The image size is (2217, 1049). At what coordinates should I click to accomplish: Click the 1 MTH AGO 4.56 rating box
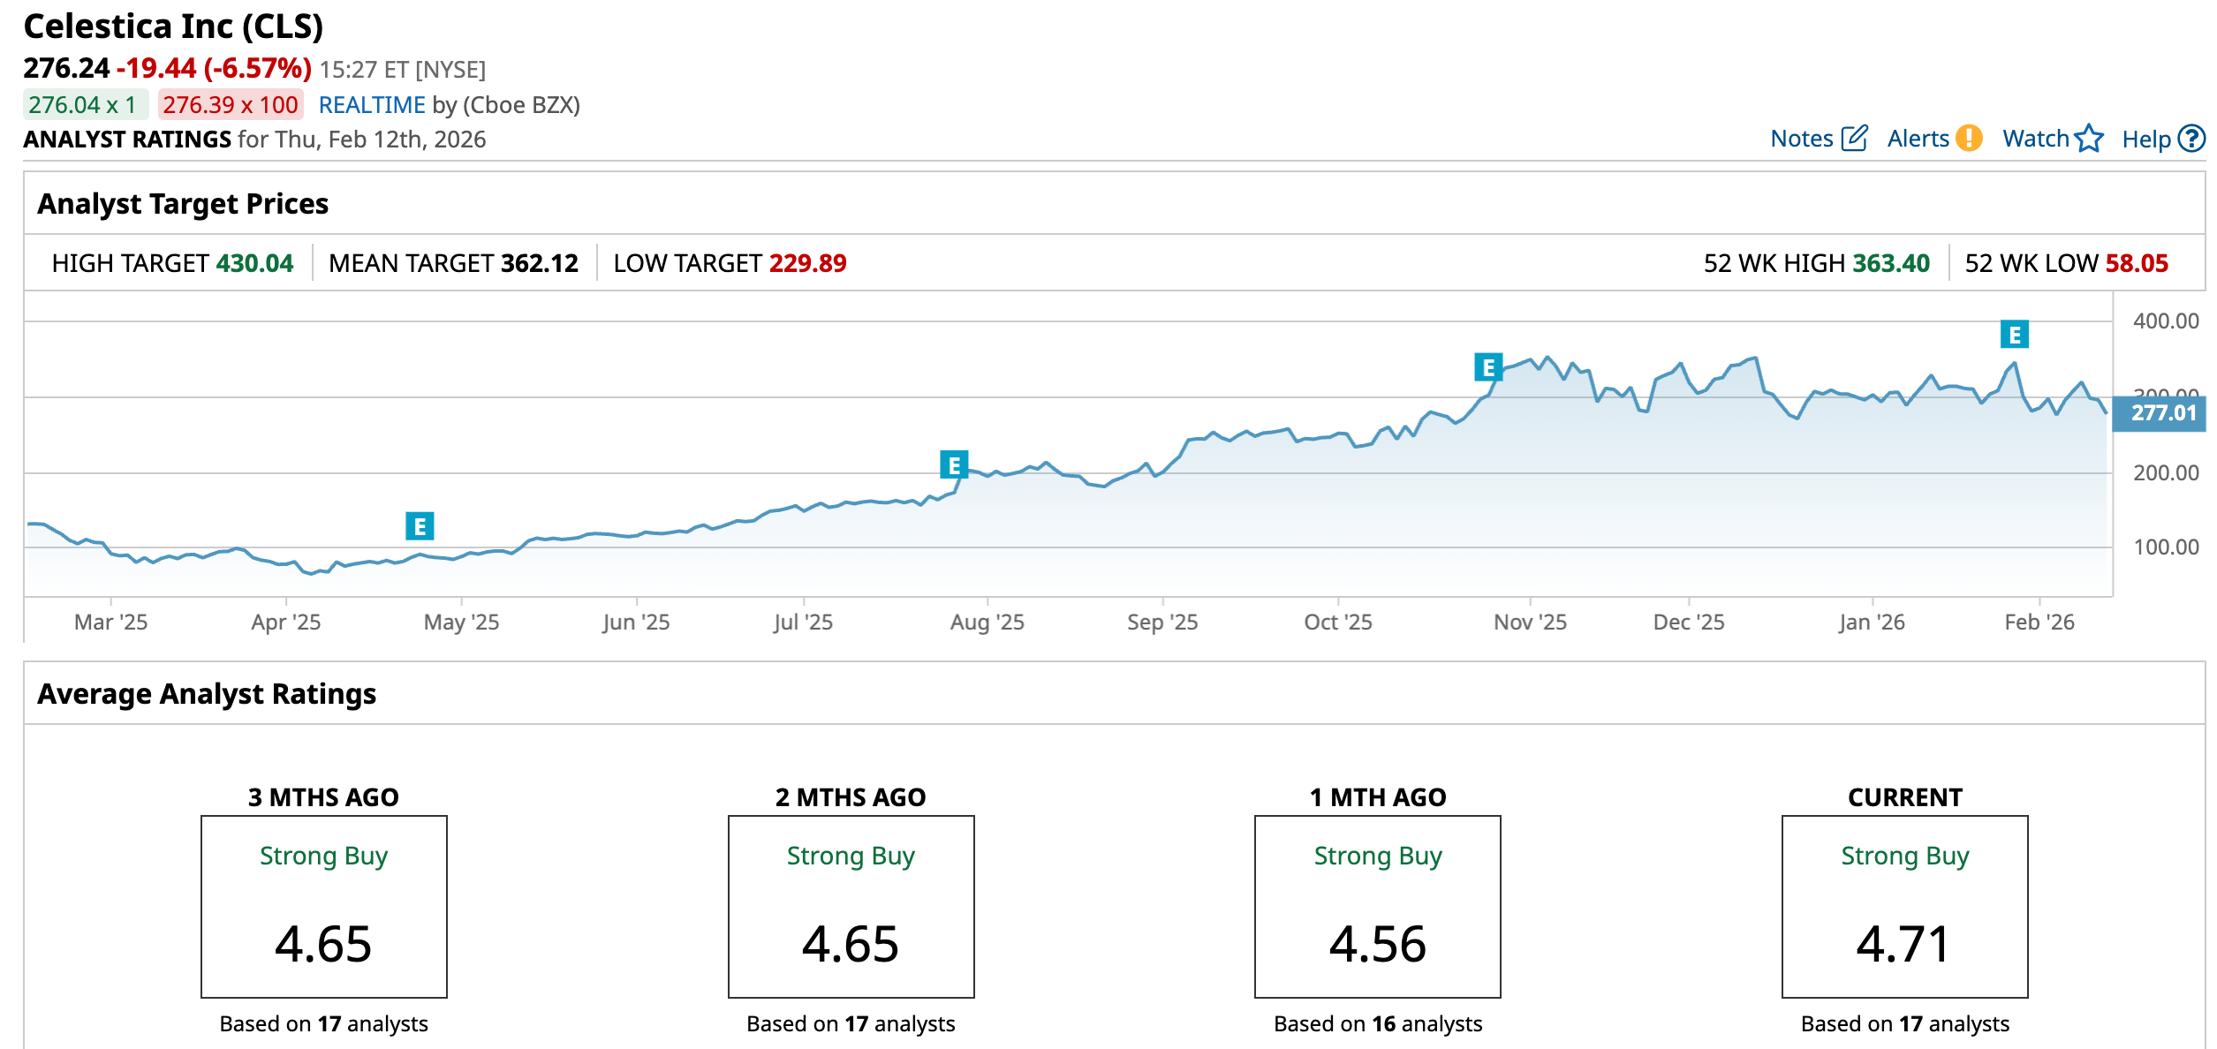coord(1377,906)
